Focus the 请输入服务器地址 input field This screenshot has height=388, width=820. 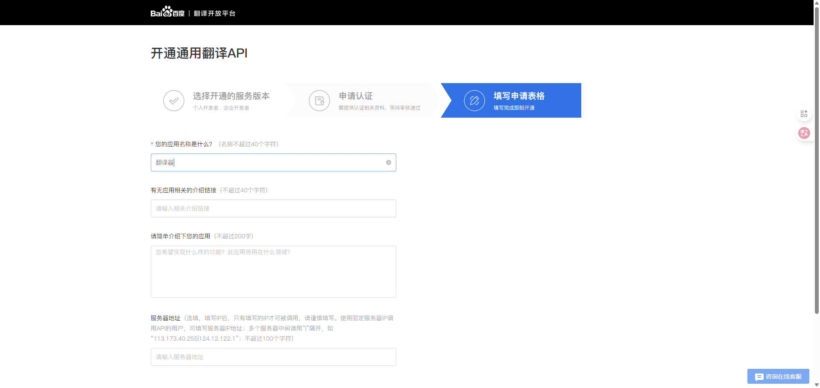(273, 357)
